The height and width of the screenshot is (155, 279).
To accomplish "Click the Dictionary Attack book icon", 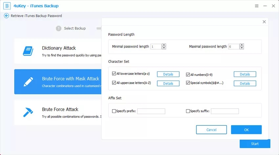I will tap(27, 51).
